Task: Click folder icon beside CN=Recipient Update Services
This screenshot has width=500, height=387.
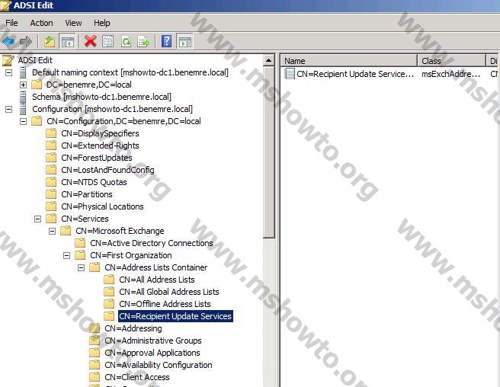Action: point(109,316)
